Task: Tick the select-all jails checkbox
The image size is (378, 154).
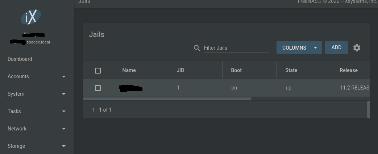Action: [97, 71]
